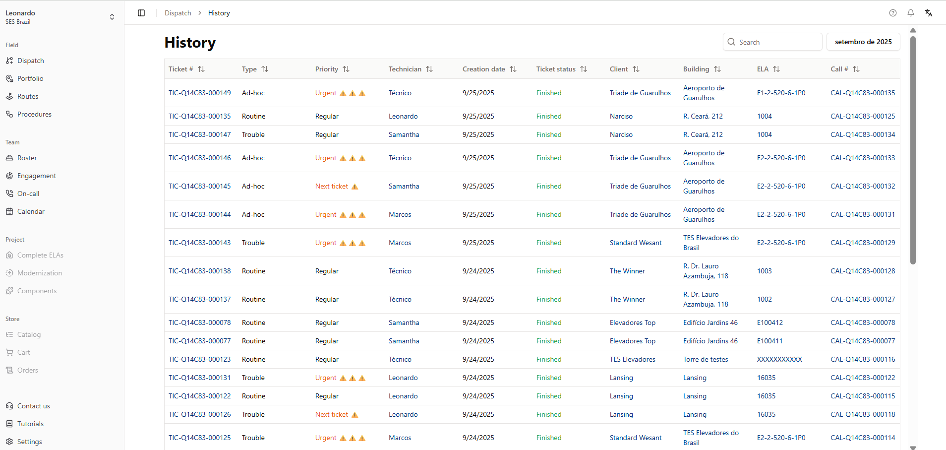Sort by Call # column arrows
The height and width of the screenshot is (450, 946).
pos(856,69)
